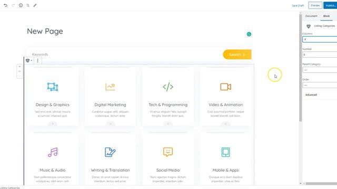Click the New Page title
337x189 pixels.
(45, 31)
